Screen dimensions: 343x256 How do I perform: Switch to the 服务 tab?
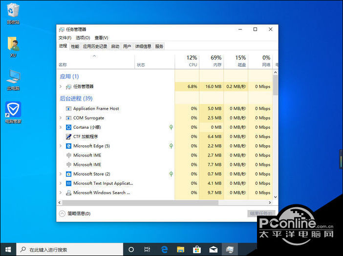click(x=159, y=46)
